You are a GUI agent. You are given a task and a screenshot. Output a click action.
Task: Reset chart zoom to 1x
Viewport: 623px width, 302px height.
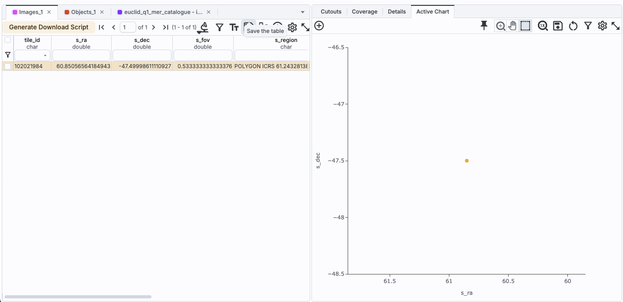point(543,26)
